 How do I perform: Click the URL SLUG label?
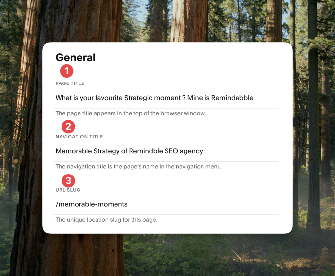(68, 190)
